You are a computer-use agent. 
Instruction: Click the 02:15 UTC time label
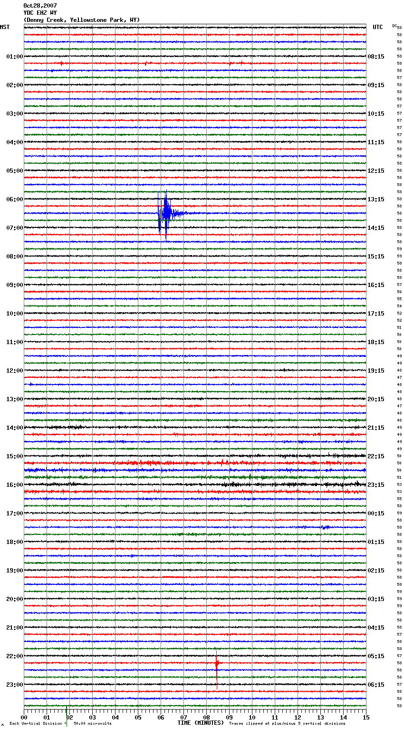[x=376, y=571]
